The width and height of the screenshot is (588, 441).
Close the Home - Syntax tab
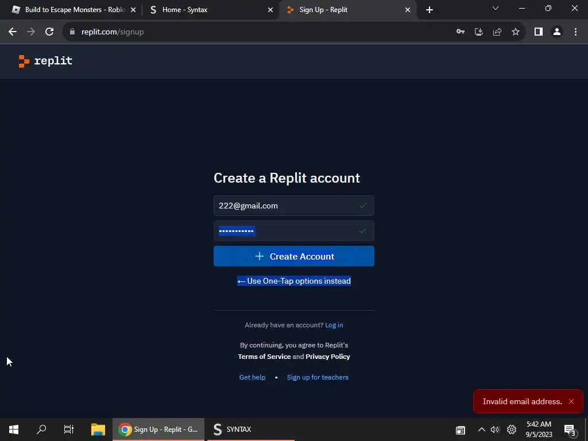tap(270, 10)
